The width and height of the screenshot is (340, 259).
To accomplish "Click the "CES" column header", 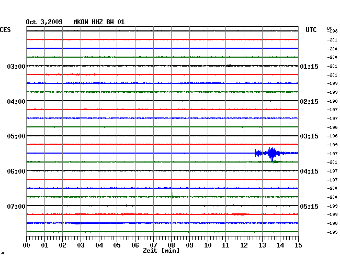I will tap(5, 30).
